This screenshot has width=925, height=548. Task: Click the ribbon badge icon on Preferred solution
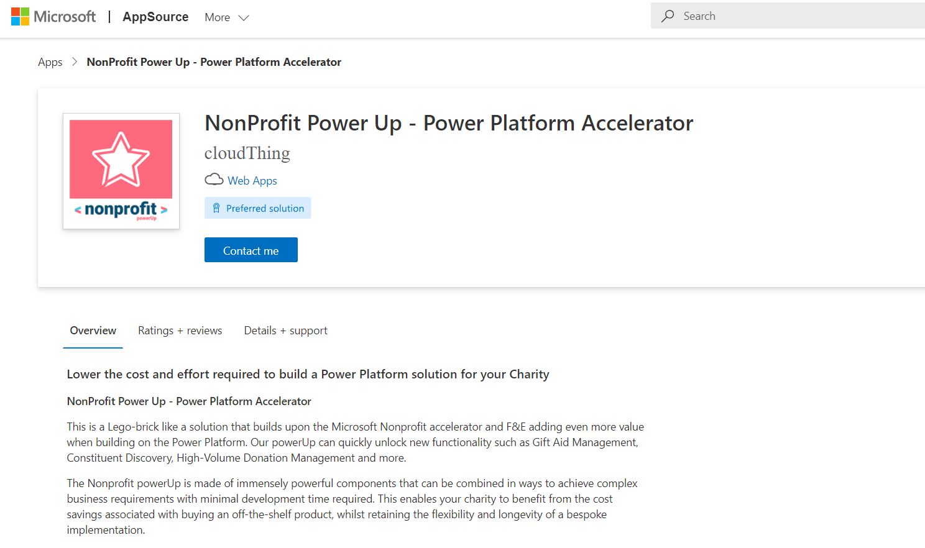[x=216, y=208]
